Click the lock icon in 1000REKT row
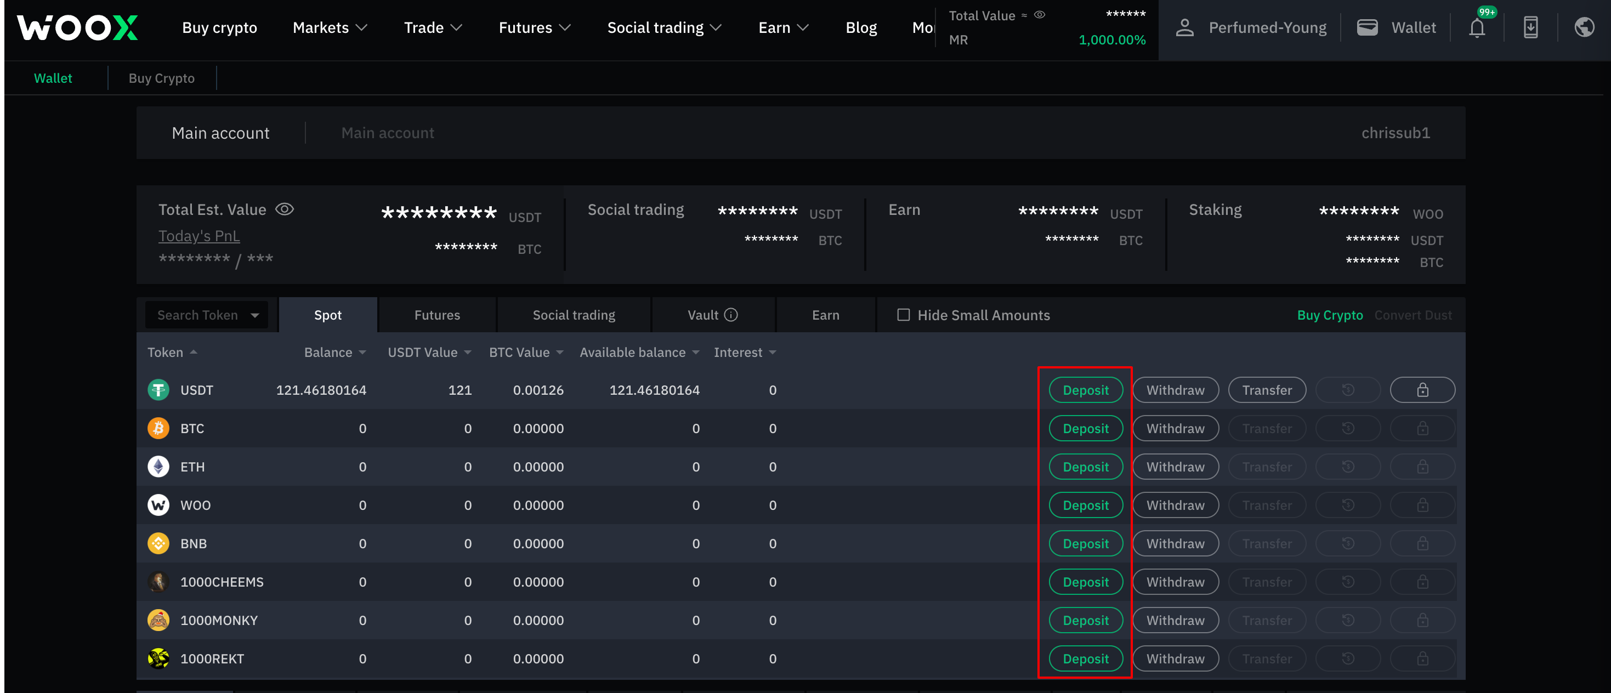This screenshot has height=693, width=1611. pos(1422,658)
